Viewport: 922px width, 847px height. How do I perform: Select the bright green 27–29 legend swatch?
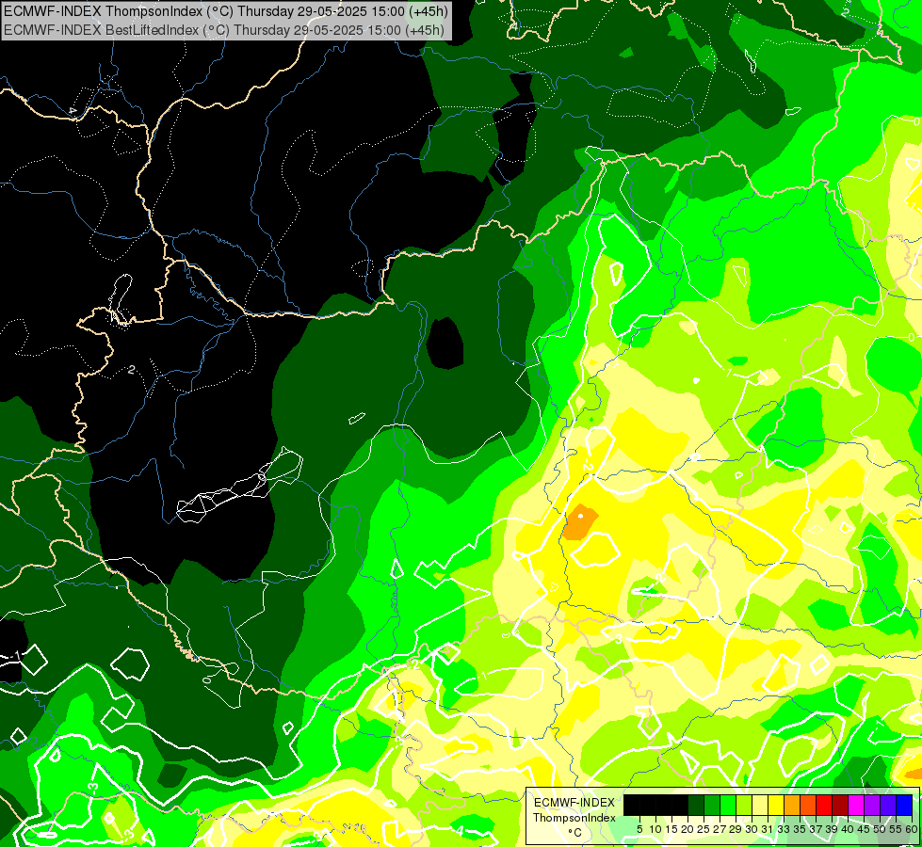click(728, 806)
